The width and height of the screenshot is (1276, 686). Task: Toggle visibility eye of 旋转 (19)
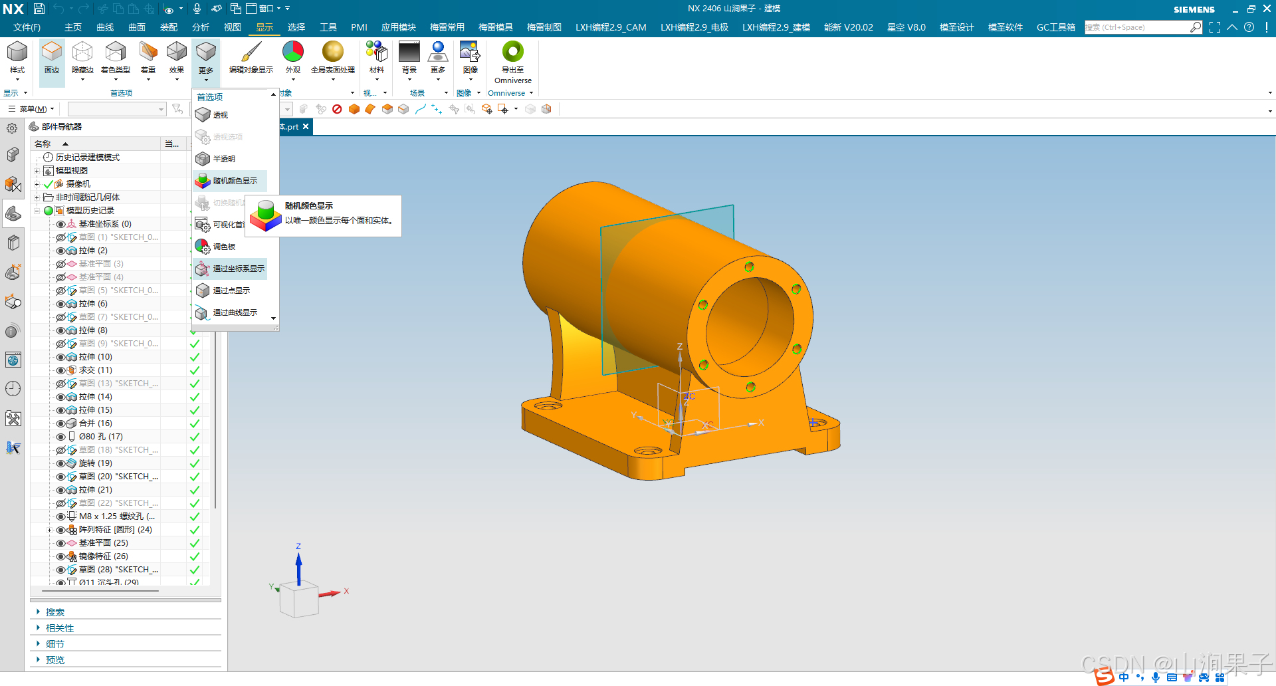pos(60,463)
